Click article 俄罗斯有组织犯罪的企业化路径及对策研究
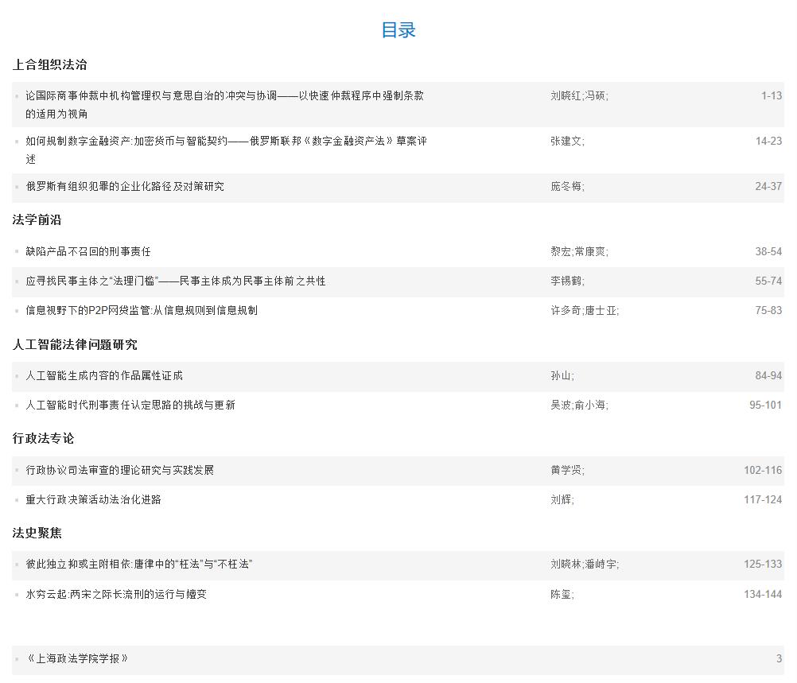797x683 pixels. [x=125, y=187]
